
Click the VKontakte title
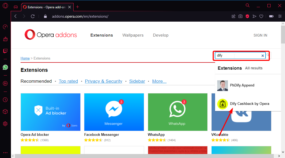(220, 135)
